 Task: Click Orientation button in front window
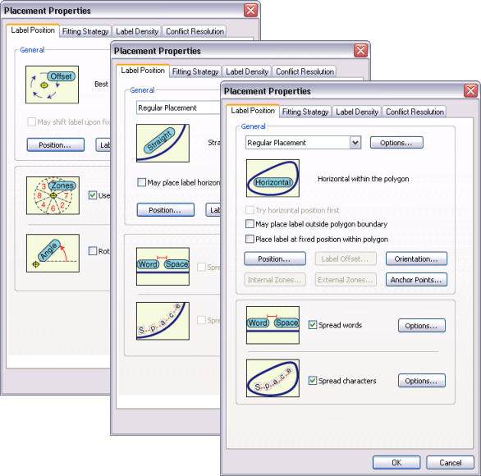coord(416,259)
